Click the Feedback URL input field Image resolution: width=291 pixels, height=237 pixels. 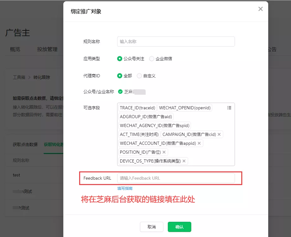176,178
